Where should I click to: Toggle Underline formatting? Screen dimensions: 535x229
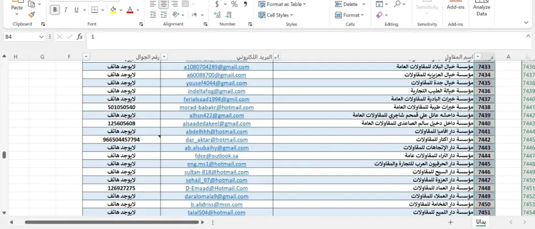pyautogui.click(x=76, y=10)
